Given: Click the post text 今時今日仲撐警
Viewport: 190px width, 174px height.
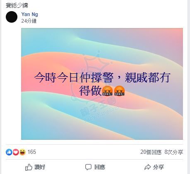Looking at the screenshot, I should (74, 78).
